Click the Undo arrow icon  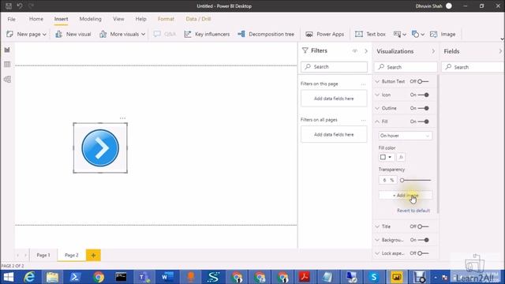20,6
